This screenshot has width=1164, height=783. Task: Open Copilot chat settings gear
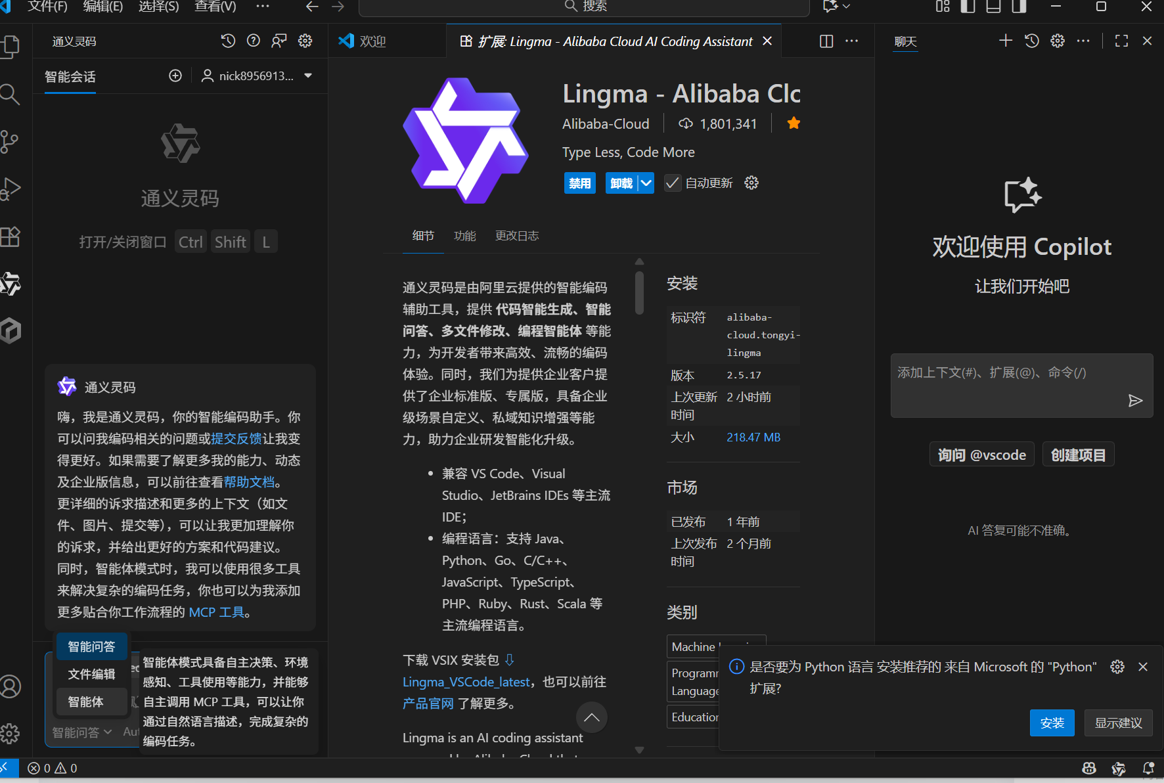pyautogui.click(x=1058, y=41)
